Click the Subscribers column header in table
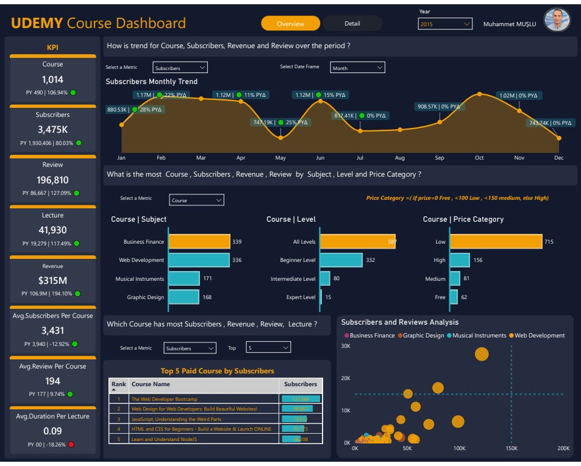 (301, 384)
